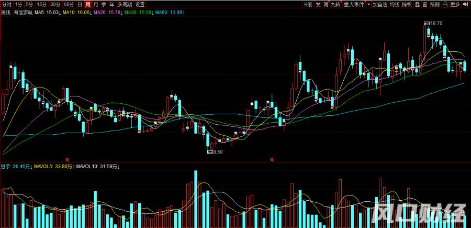Switch to the 季 quarterly K-line tab
The width and height of the screenshot is (471, 228).
pyautogui.click(x=104, y=4)
